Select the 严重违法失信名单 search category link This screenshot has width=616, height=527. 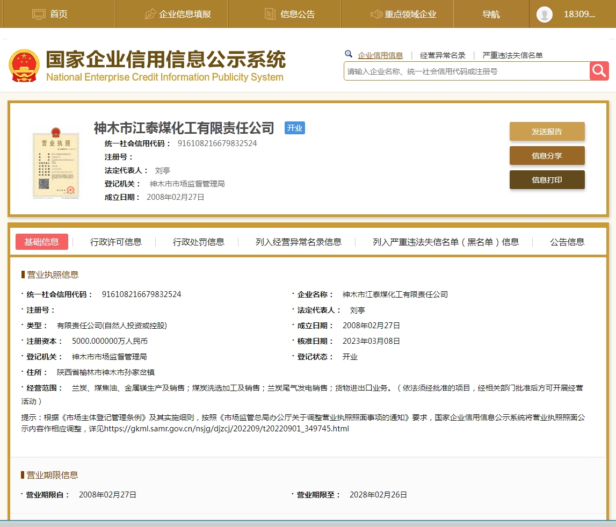click(512, 55)
